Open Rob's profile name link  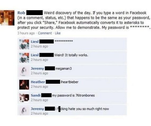pyautogui.click(x=21, y=13)
